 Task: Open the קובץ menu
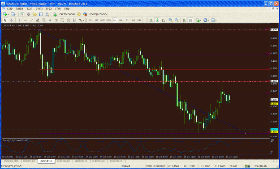[x=9, y=8]
